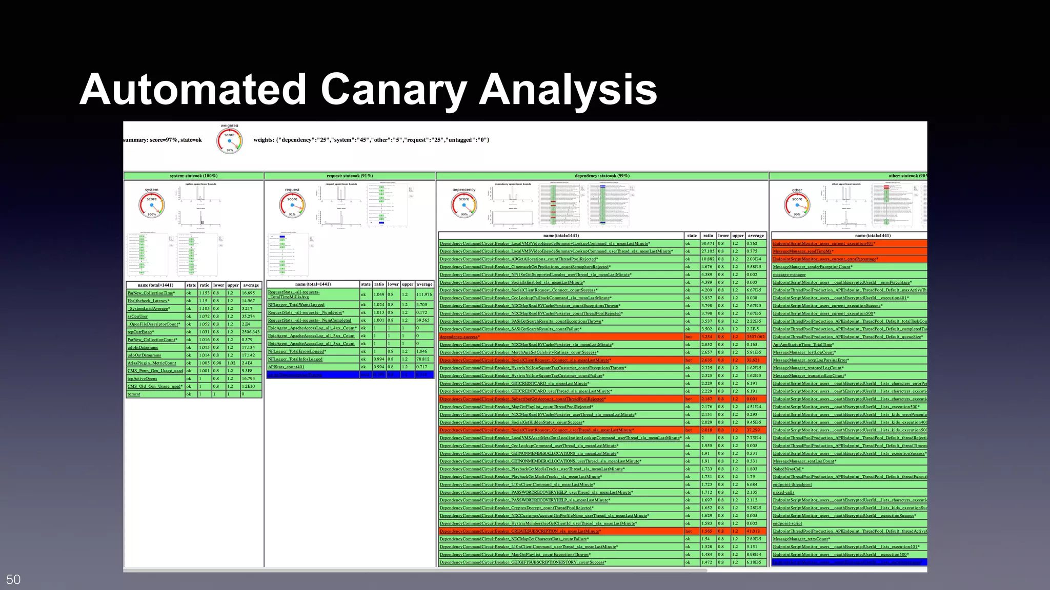Open the message-manager link

790,275
